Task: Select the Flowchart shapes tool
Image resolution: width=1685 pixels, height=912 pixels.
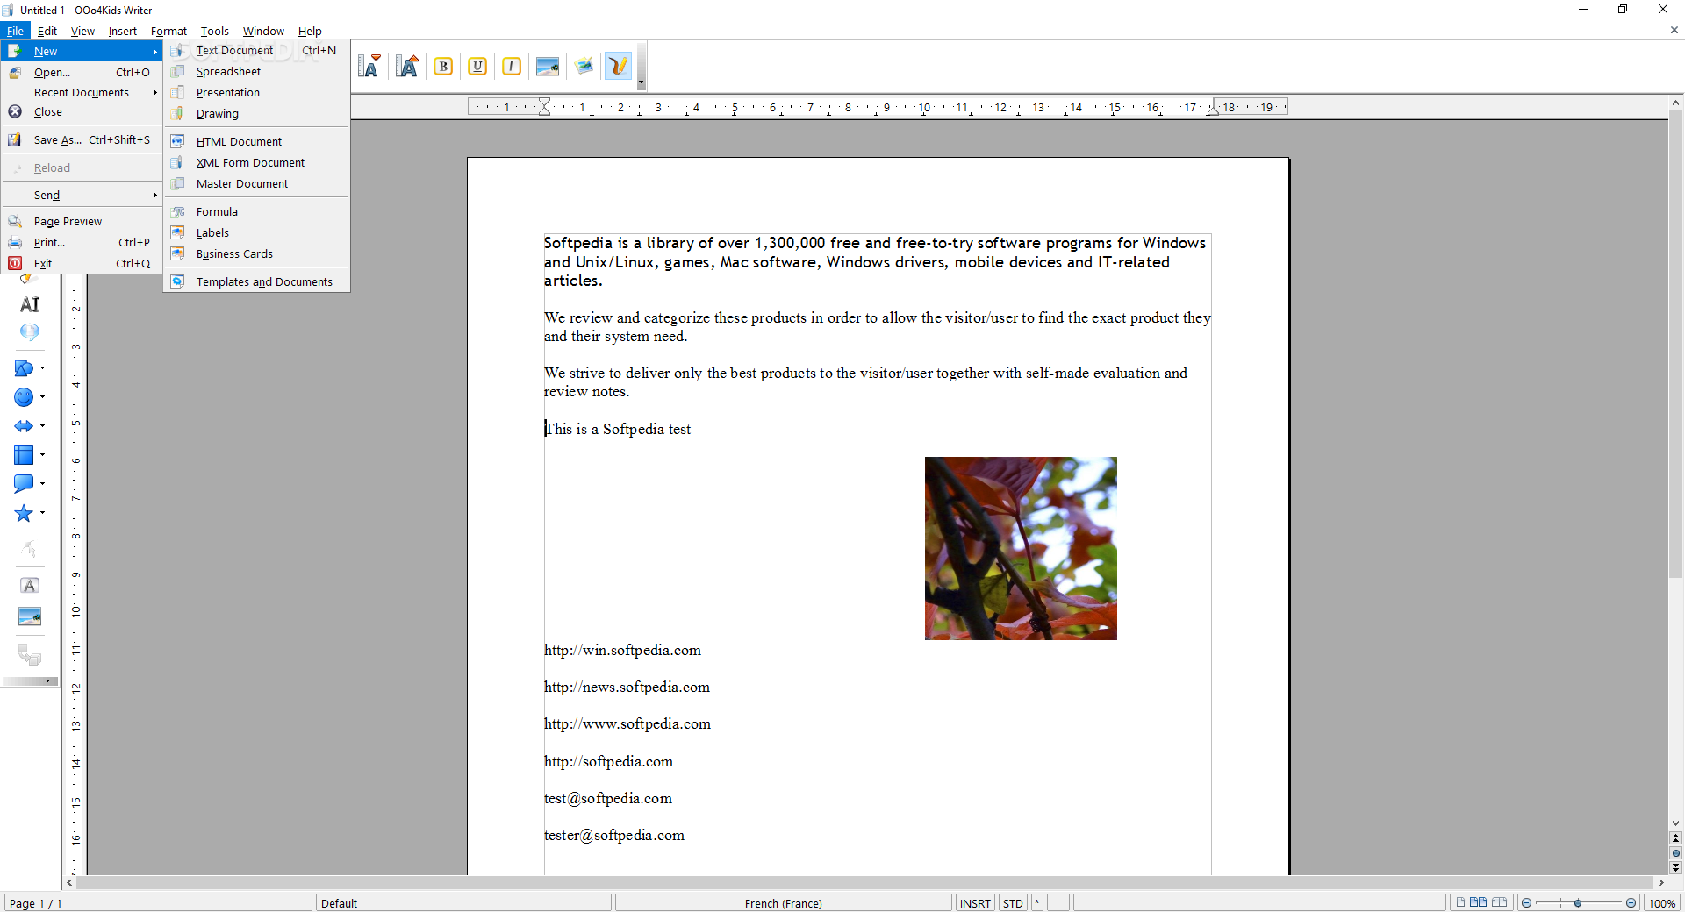Action: pyautogui.click(x=24, y=455)
